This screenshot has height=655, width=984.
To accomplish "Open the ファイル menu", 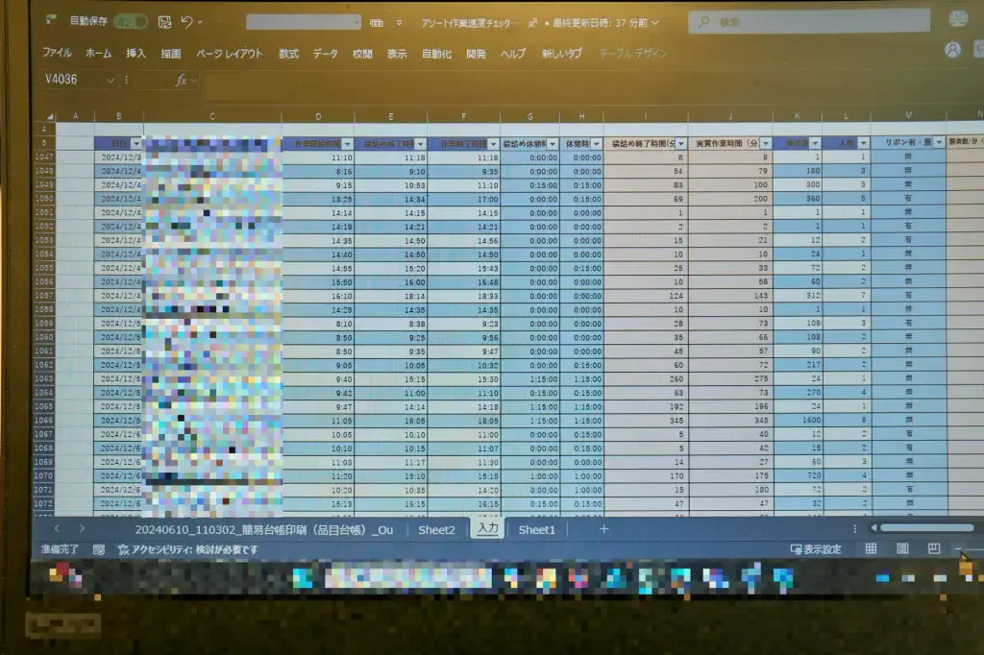I will [57, 54].
